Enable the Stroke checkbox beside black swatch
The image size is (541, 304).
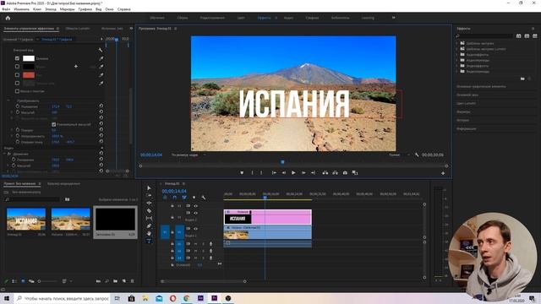(17, 67)
